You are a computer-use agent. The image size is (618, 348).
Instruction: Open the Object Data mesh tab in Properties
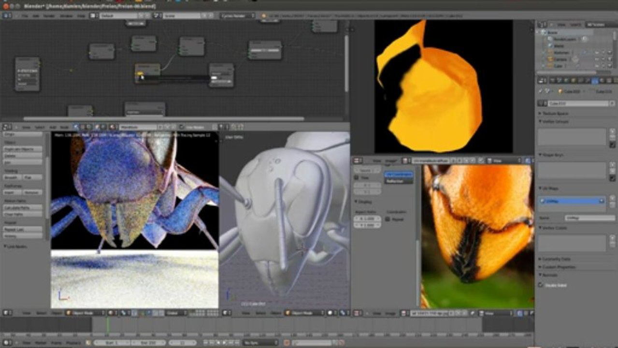595,80
